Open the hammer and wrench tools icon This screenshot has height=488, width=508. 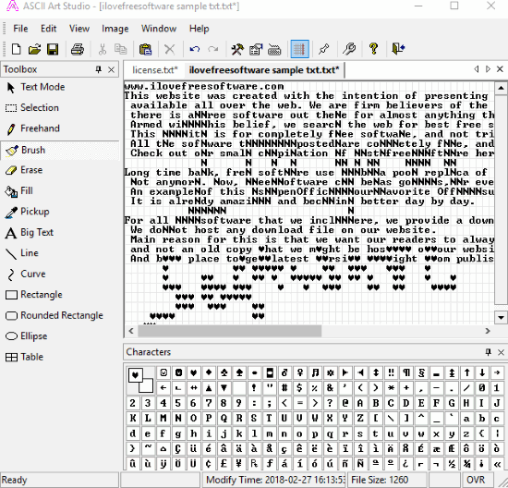pos(237,49)
